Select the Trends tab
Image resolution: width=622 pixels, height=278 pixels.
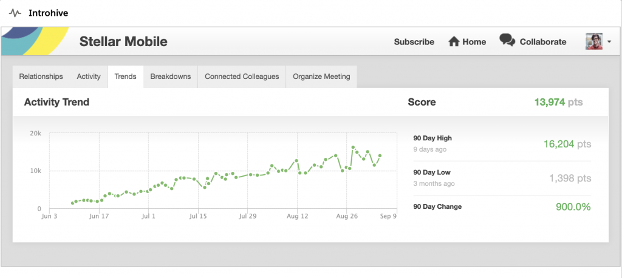pyautogui.click(x=125, y=76)
